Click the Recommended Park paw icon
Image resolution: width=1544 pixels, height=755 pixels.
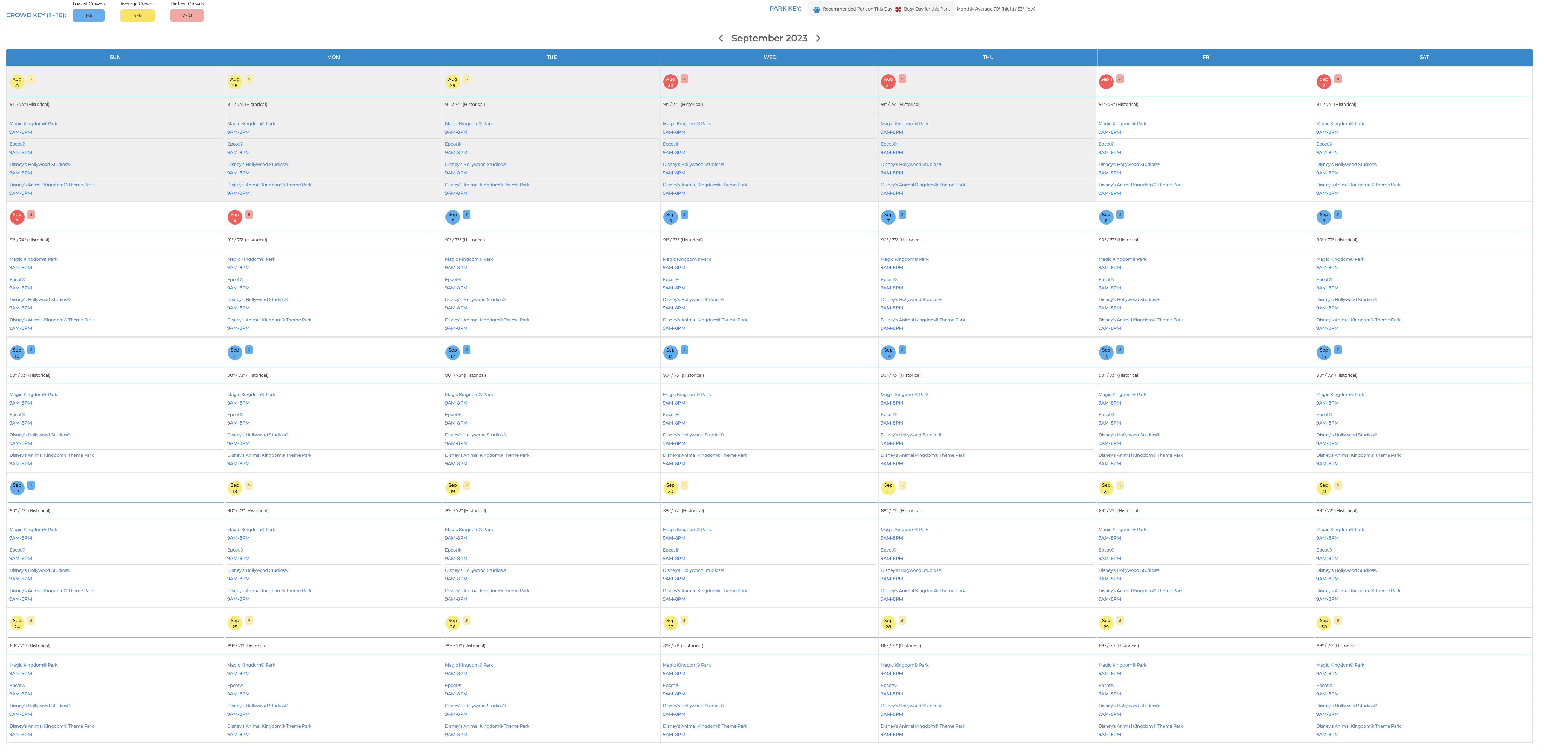[x=816, y=9]
